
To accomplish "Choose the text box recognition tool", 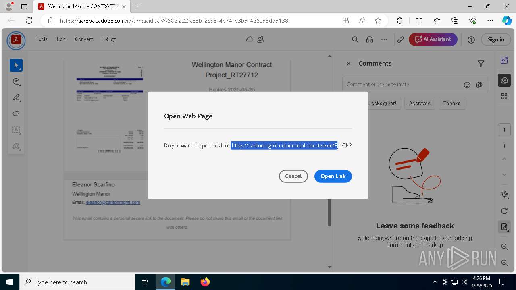I will point(16,130).
